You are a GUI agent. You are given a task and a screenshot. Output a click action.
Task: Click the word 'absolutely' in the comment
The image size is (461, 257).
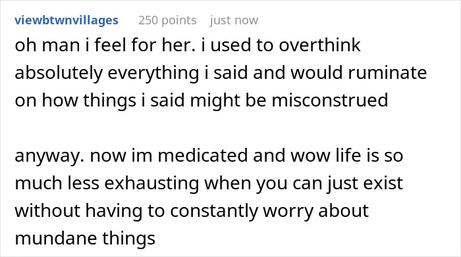59,73
